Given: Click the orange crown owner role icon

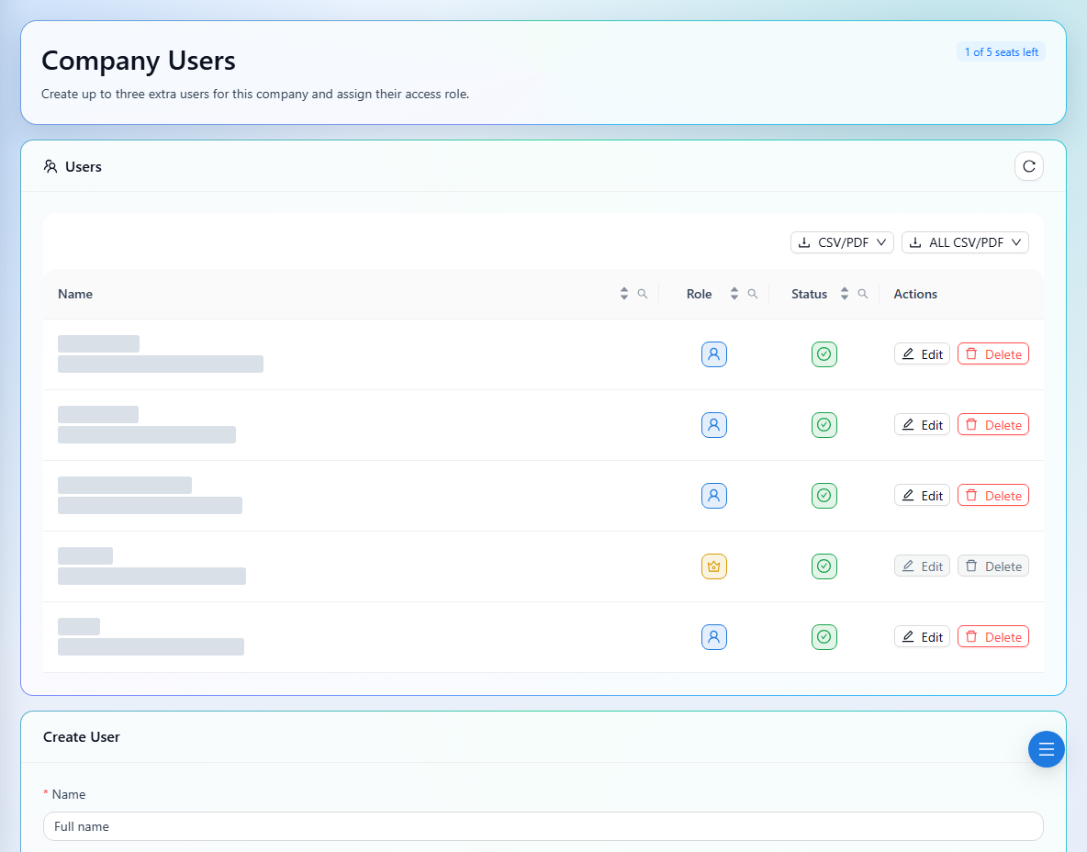Looking at the screenshot, I should pos(714,566).
